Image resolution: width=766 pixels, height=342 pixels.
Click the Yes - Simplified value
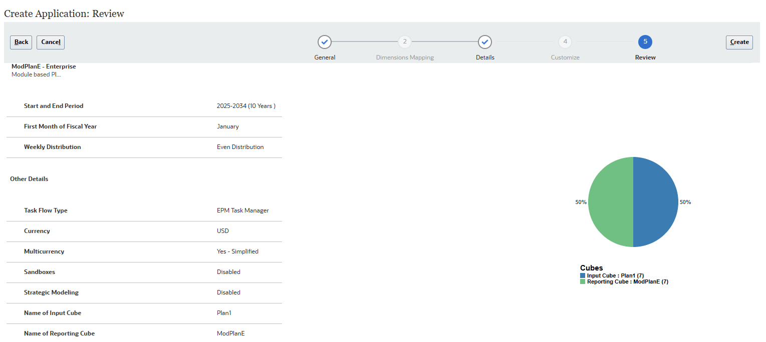[x=237, y=251]
